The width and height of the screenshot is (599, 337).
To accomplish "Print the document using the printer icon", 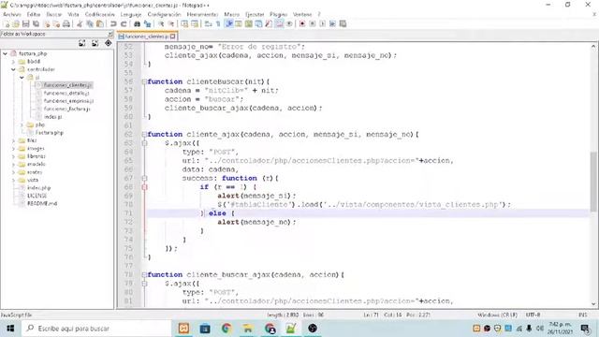I will point(66,24).
